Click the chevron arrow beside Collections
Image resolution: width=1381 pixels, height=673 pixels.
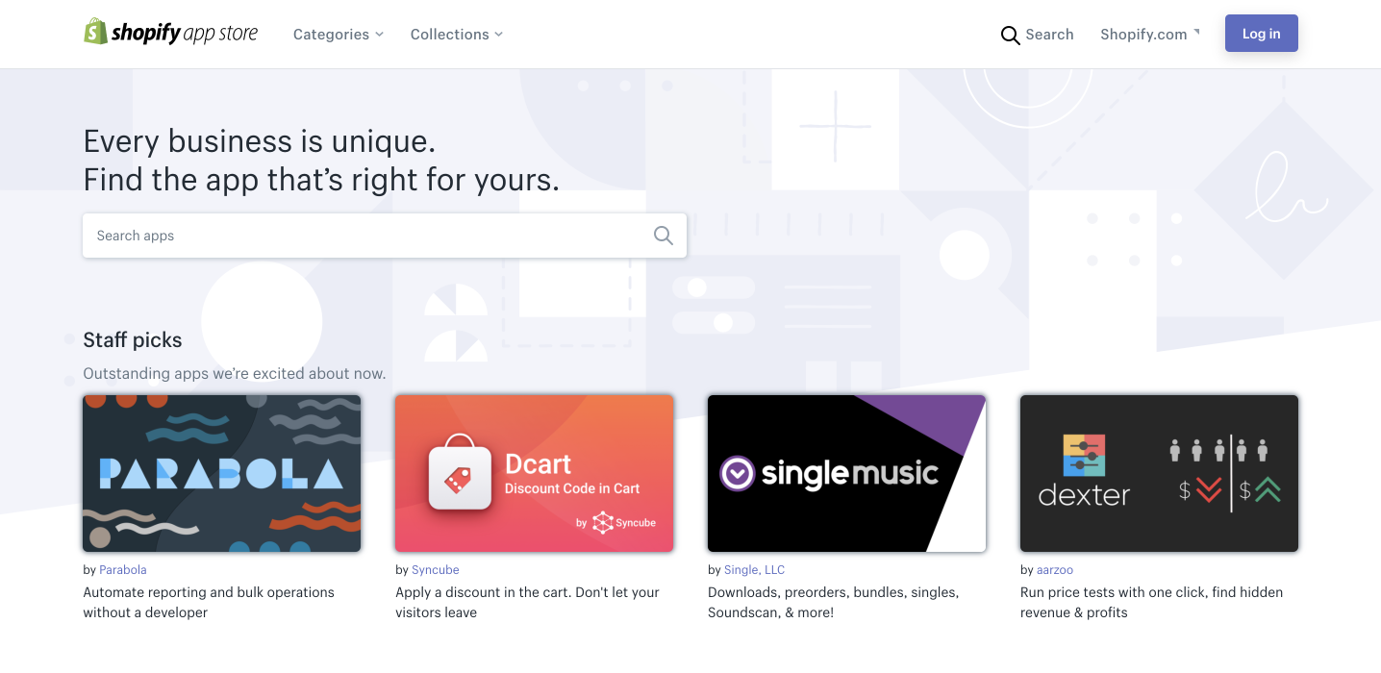click(498, 35)
